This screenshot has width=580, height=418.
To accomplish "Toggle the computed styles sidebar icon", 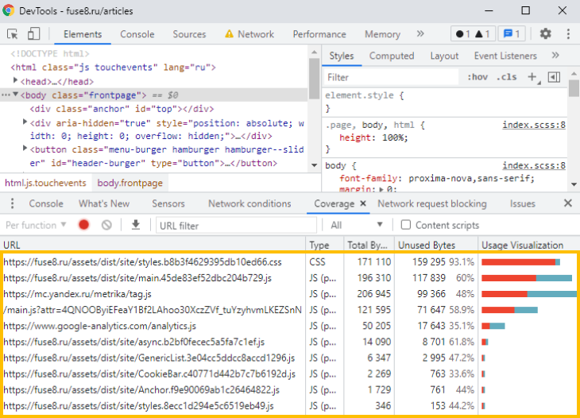I will coord(554,77).
